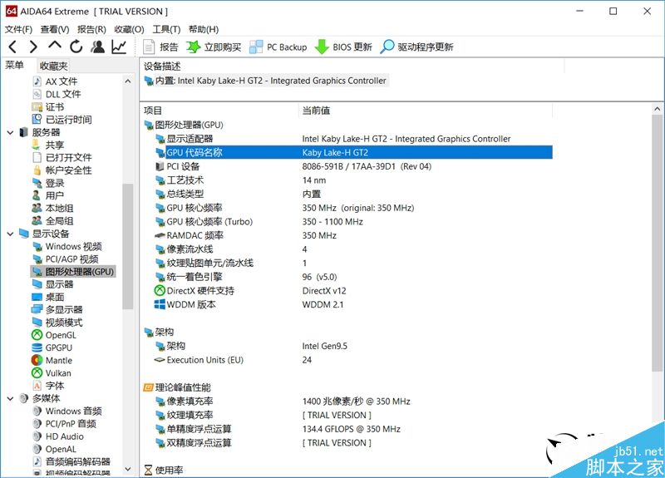The height and width of the screenshot is (478, 665).
Task: Switch to the 菜单 tab
Action: coord(14,66)
